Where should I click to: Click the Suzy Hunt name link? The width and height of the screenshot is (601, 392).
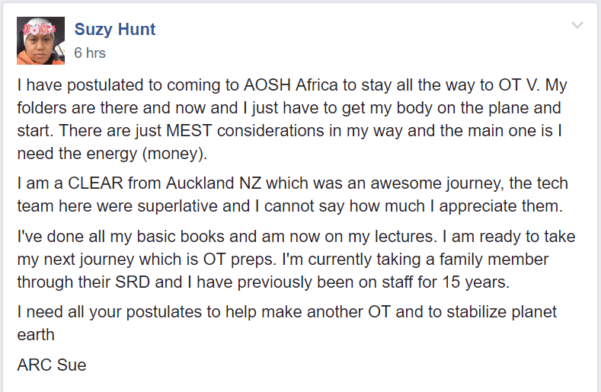pos(114,30)
